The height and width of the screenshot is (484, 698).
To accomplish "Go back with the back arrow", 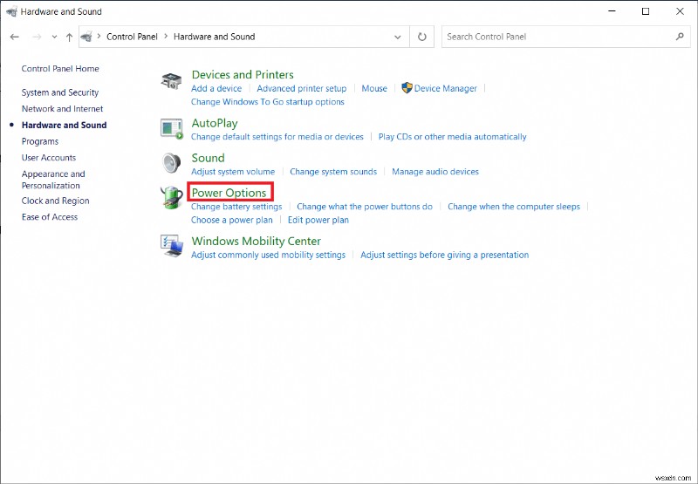I will pos(15,37).
